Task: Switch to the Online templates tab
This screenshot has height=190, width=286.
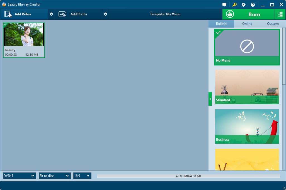Action: 247,23
